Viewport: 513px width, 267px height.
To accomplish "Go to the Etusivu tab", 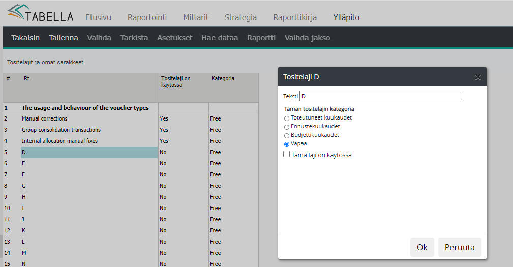I will (x=98, y=17).
